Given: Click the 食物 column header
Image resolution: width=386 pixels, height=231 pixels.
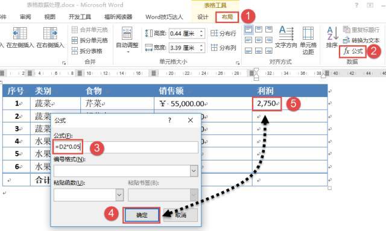Looking at the screenshot, I should point(93,91).
